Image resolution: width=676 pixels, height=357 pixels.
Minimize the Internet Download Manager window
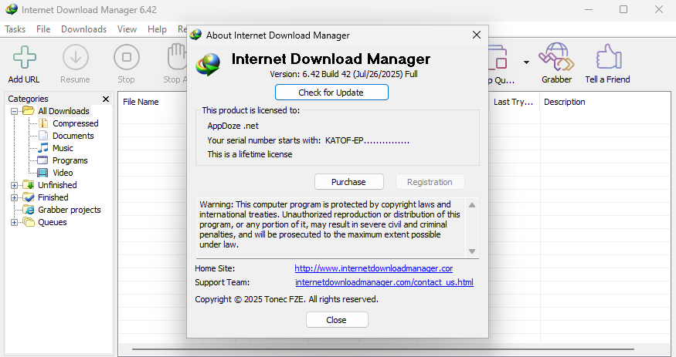589,9
